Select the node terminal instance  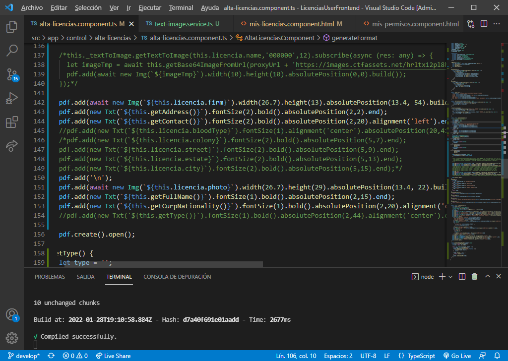click(423, 277)
